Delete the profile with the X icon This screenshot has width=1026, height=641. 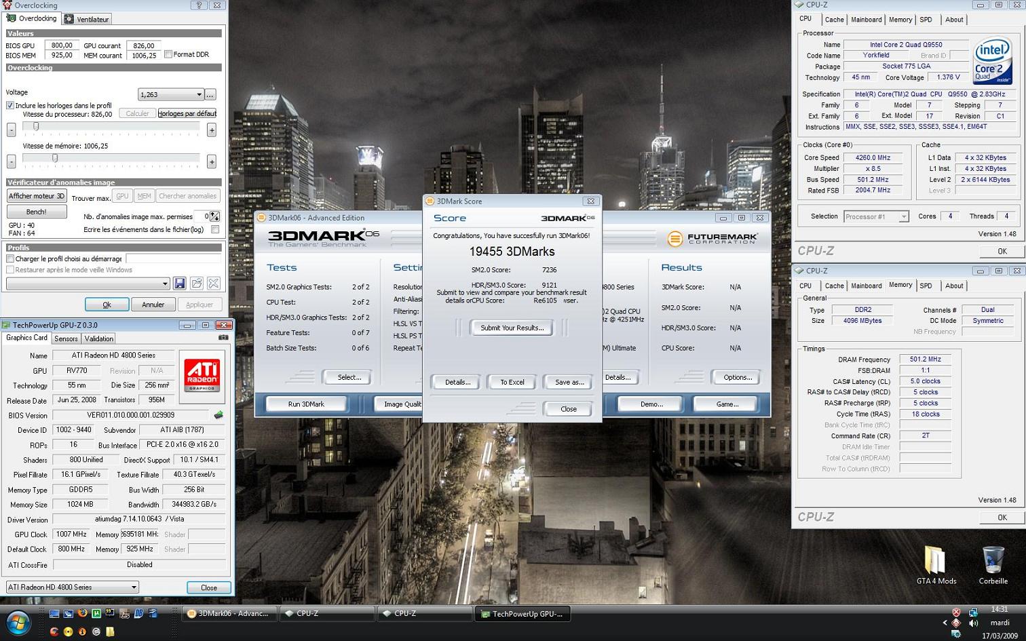[213, 284]
